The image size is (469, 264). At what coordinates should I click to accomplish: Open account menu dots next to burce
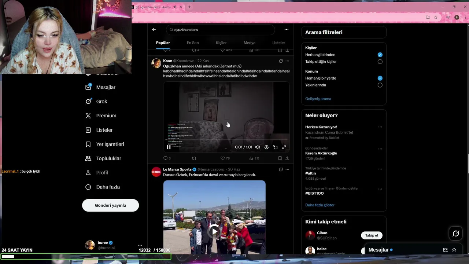(140, 245)
